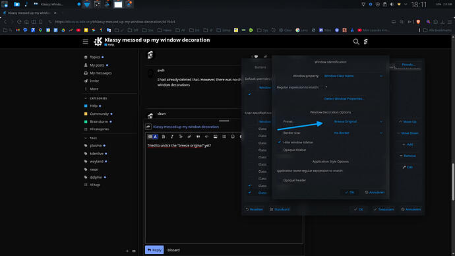Open the forum search icon
The height and width of the screenshot is (256, 455).
[x=356, y=42]
